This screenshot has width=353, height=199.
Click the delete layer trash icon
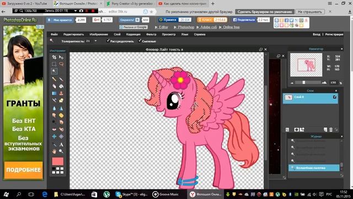(x=331, y=129)
